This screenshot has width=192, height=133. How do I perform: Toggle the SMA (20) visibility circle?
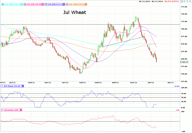(x=25, y=4)
